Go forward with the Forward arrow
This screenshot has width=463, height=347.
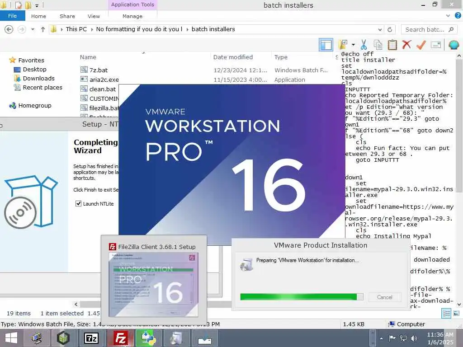point(22,29)
